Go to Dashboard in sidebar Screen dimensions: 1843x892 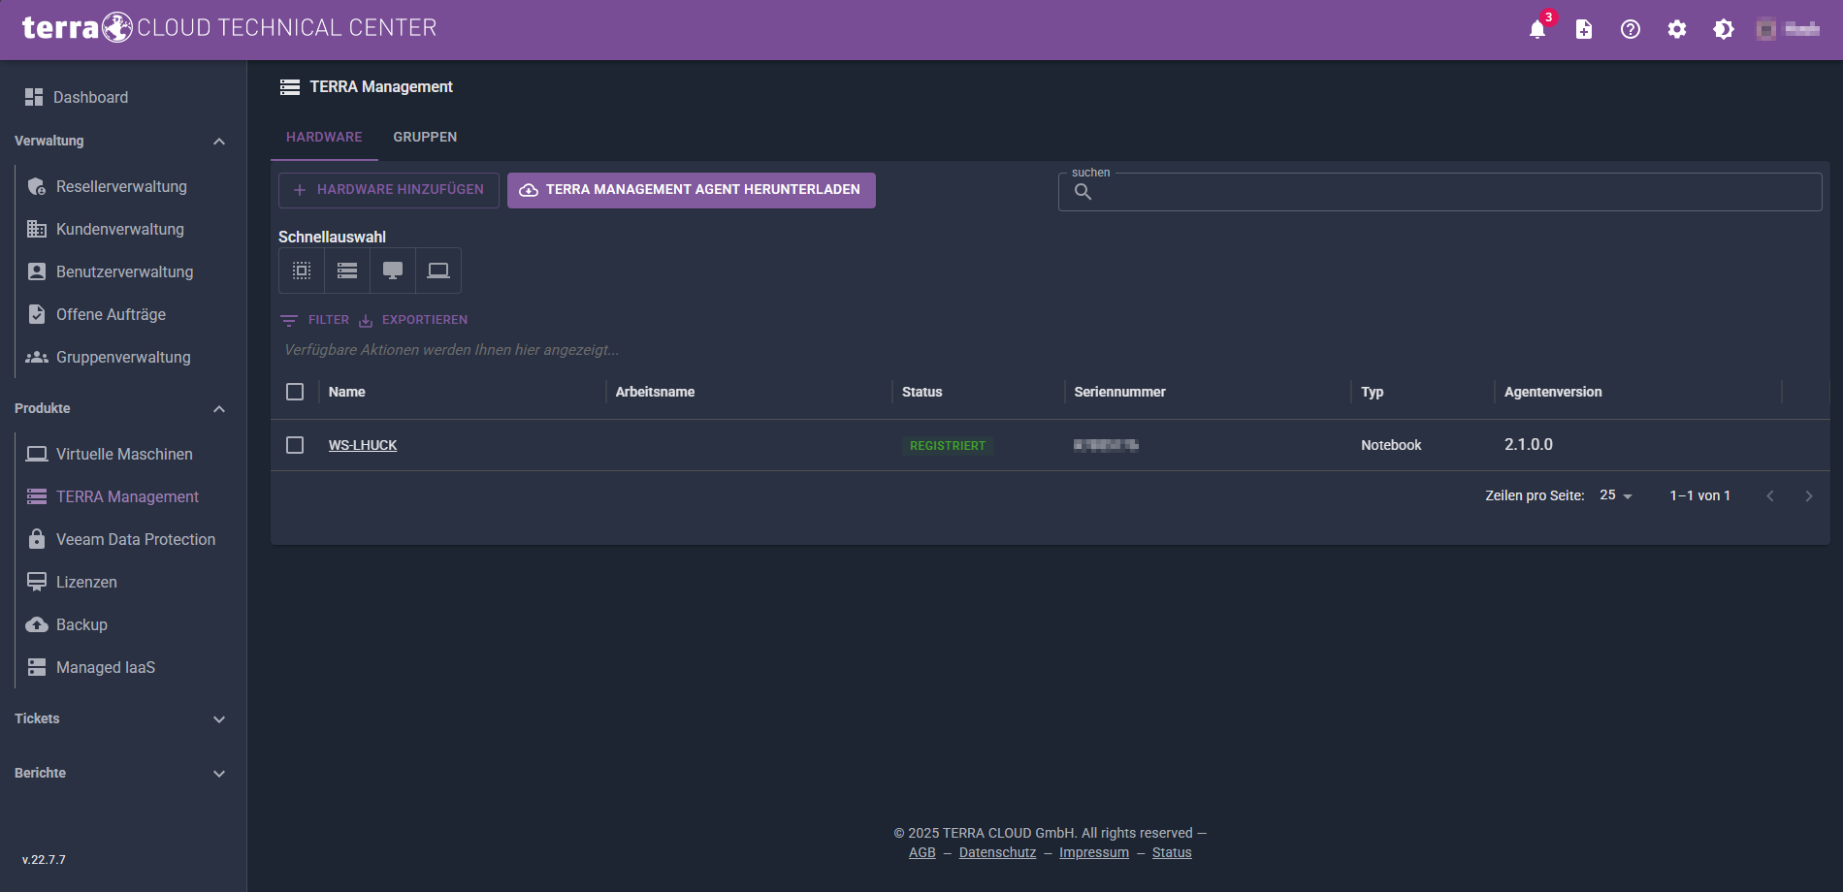[x=76, y=97]
